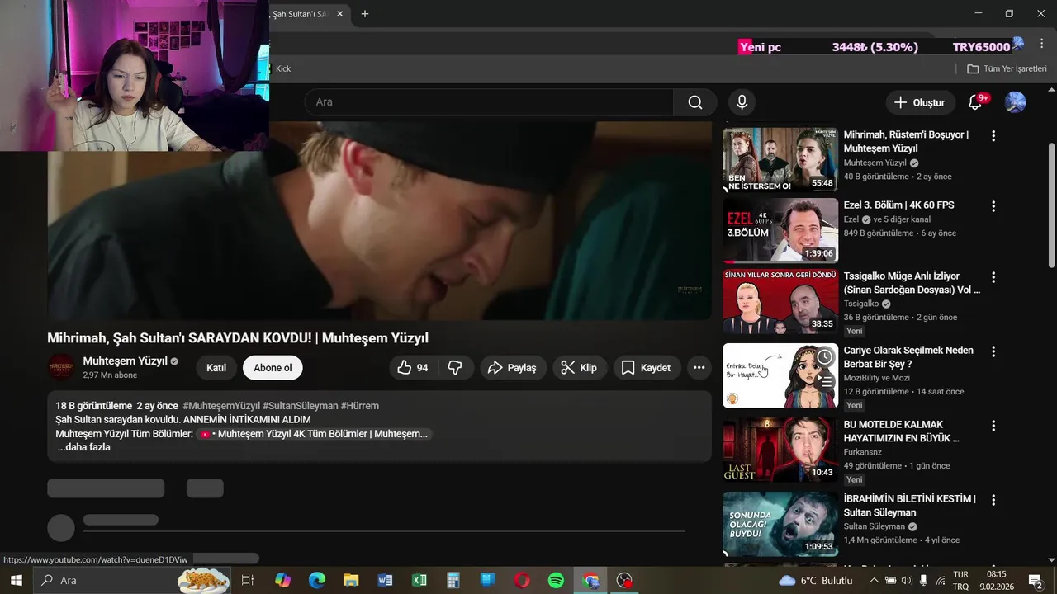The height and width of the screenshot is (594, 1057).
Task: Open Mihrimah, Rüstem'i Boşuyor video thumbnail
Action: click(x=780, y=159)
